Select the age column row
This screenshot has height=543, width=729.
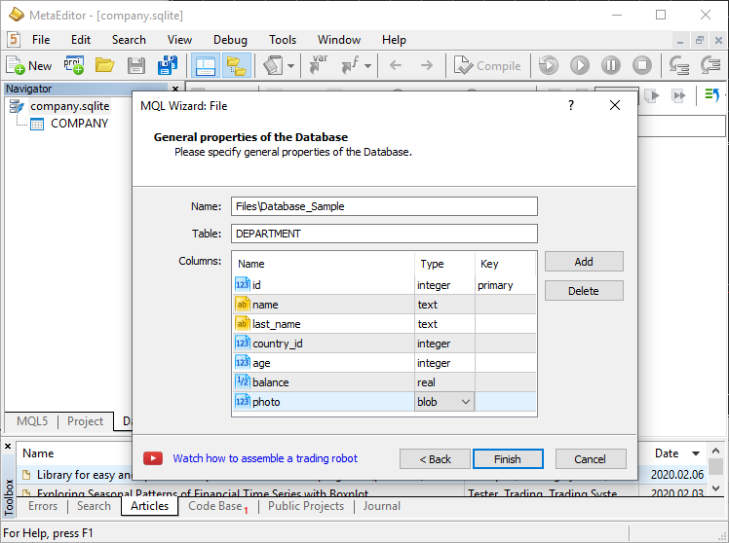tap(384, 363)
